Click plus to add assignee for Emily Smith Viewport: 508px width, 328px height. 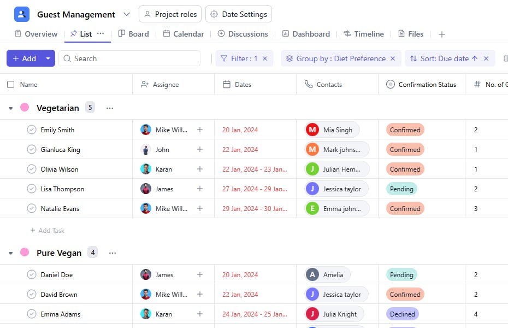(x=200, y=130)
